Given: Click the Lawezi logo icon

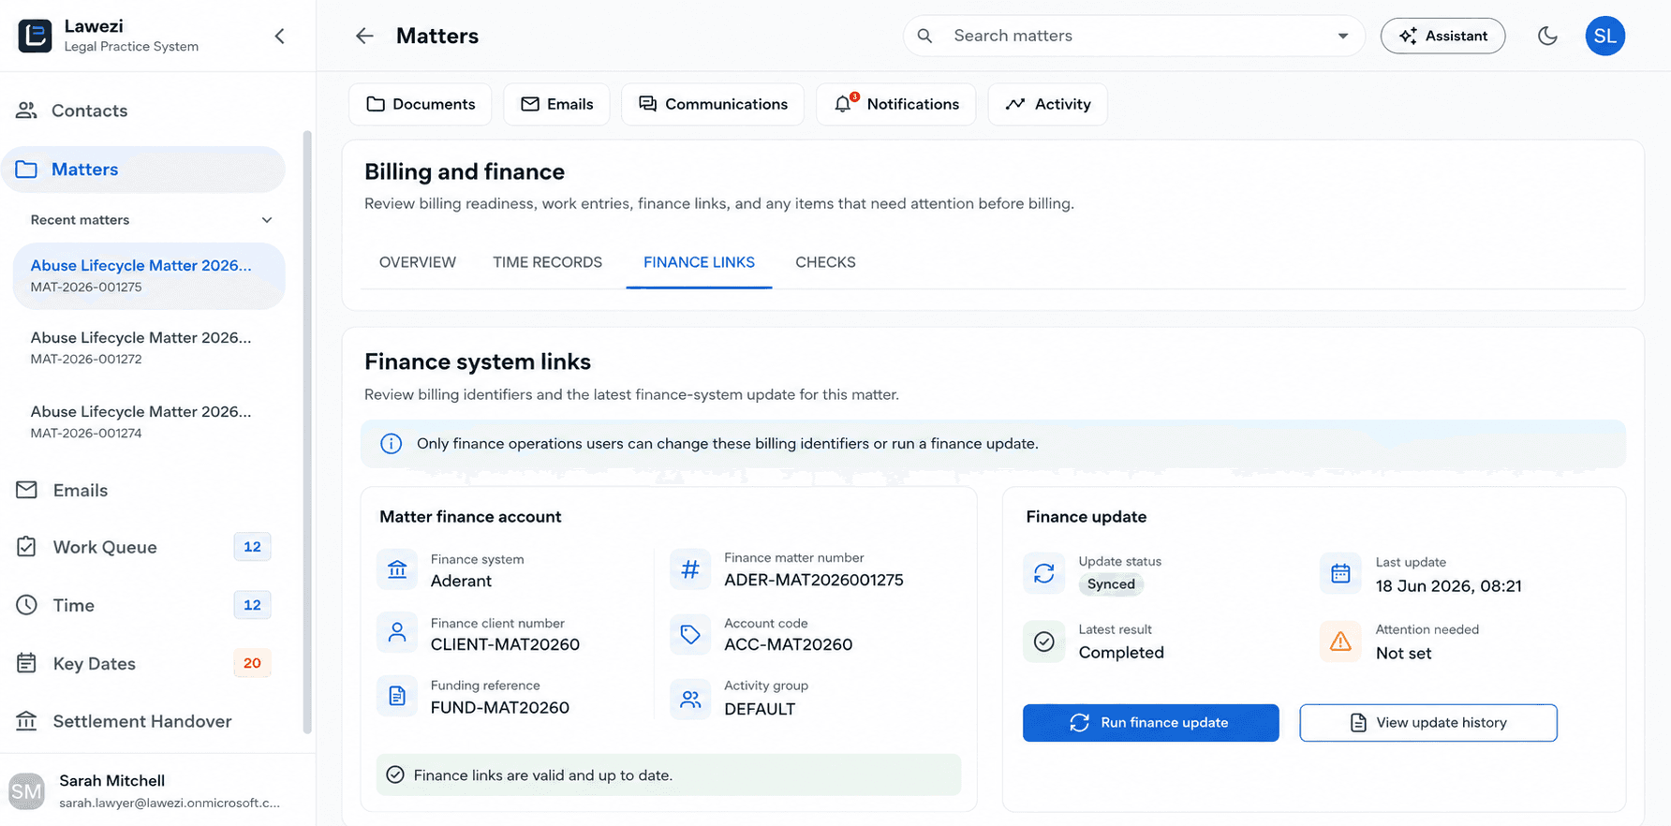Looking at the screenshot, I should coord(35,36).
